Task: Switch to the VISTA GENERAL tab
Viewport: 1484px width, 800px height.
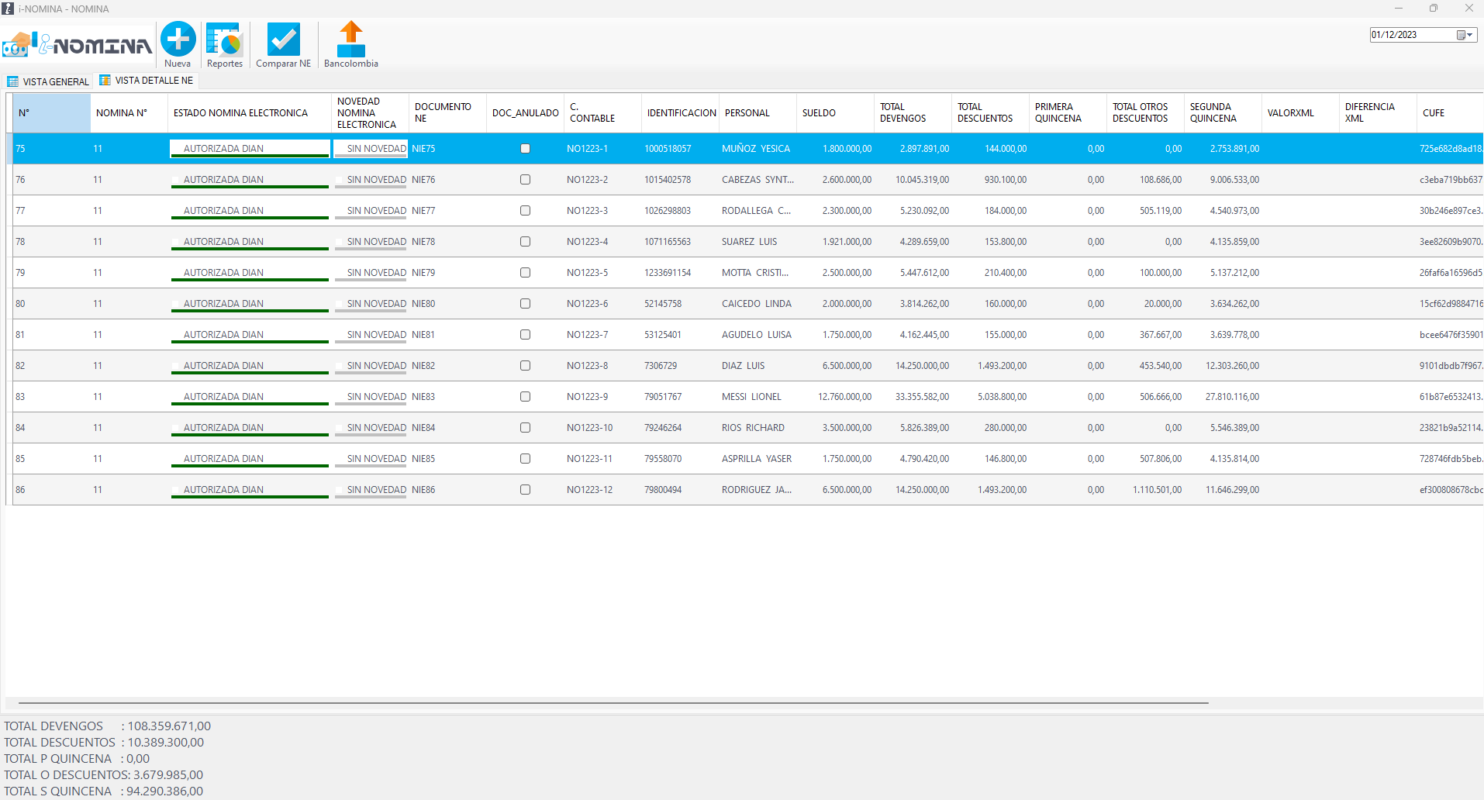Action: (x=48, y=81)
